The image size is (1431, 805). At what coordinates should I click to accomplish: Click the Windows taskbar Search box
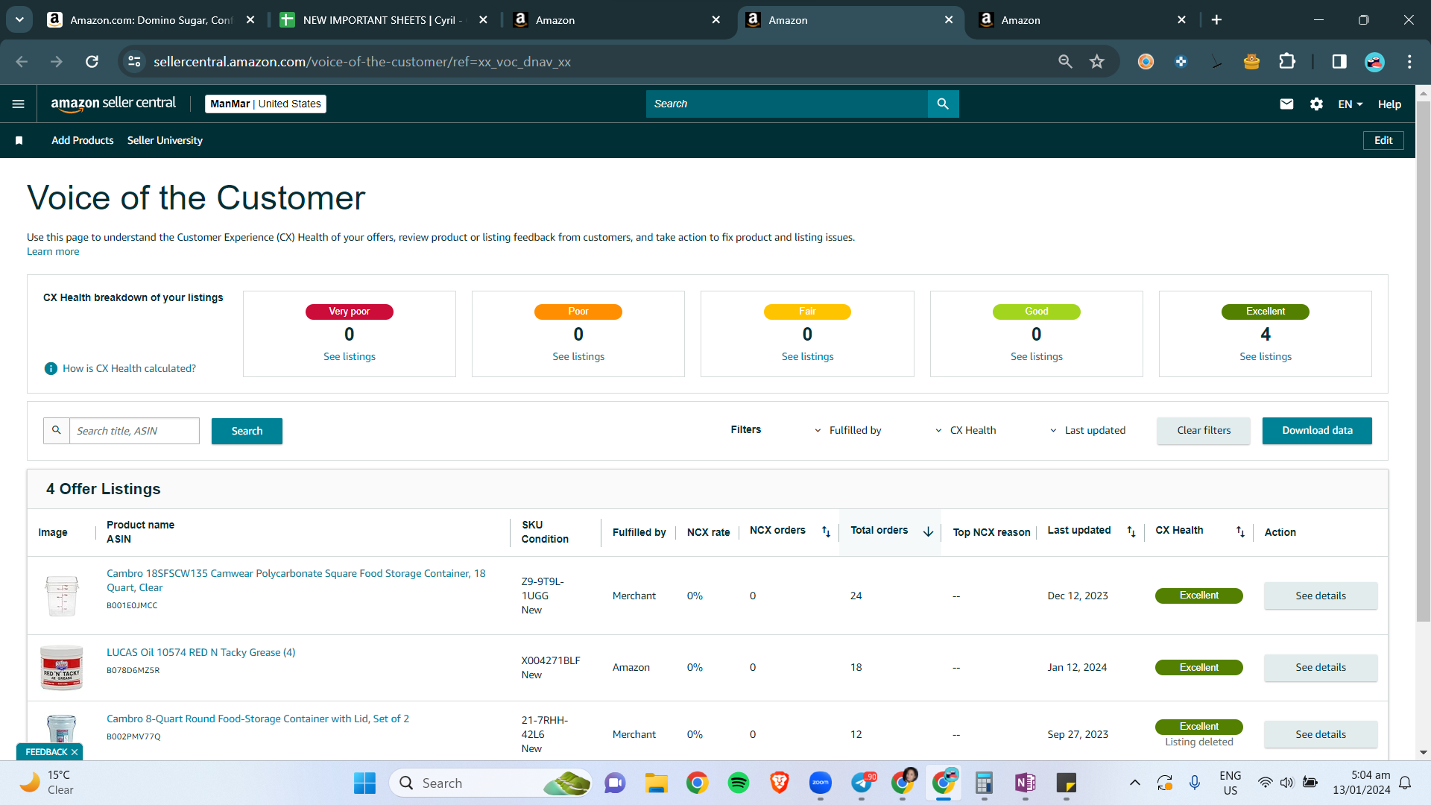click(x=490, y=783)
